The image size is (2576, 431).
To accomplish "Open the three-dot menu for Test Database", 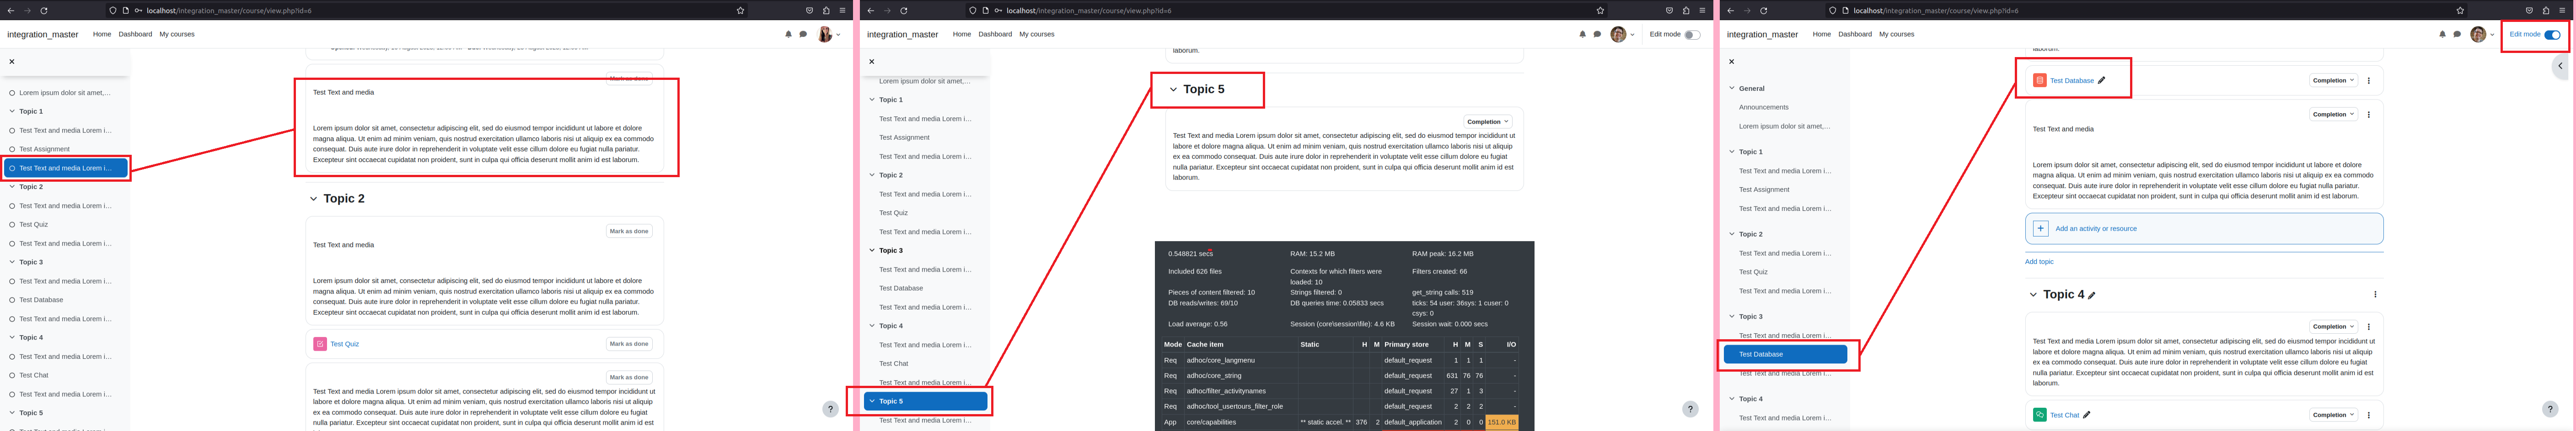I will point(2368,80).
